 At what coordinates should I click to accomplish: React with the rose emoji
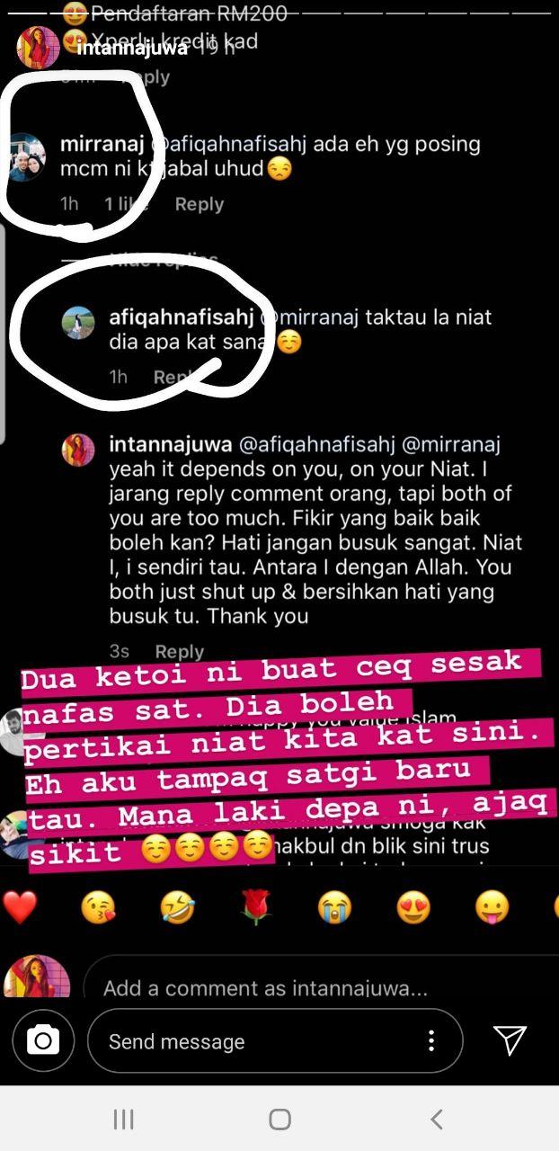pyautogui.click(x=256, y=908)
